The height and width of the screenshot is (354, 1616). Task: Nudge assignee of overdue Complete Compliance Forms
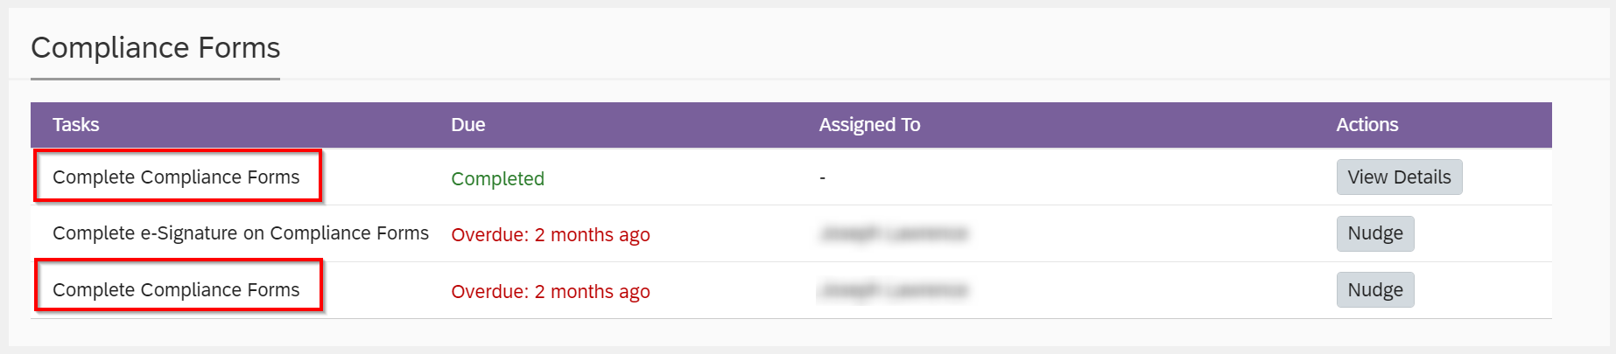tap(1375, 290)
